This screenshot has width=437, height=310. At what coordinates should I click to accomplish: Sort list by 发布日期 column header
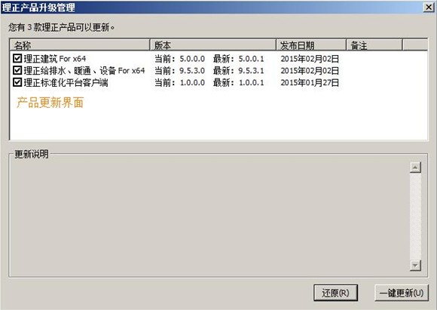[311, 45]
